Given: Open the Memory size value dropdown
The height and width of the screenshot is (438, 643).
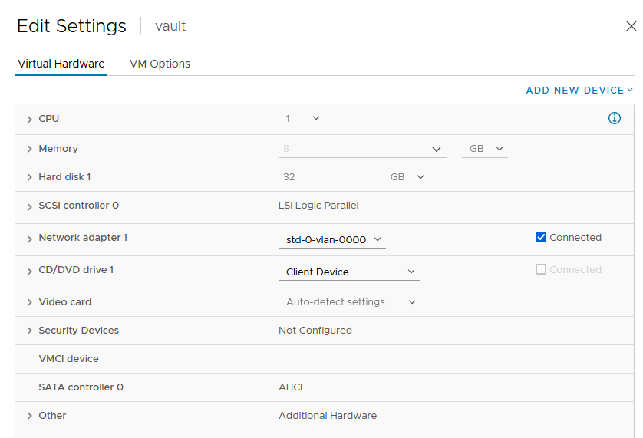Looking at the screenshot, I should [362, 149].
